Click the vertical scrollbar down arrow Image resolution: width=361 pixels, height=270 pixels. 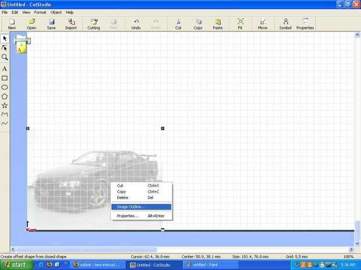click(x=357, y=243)
